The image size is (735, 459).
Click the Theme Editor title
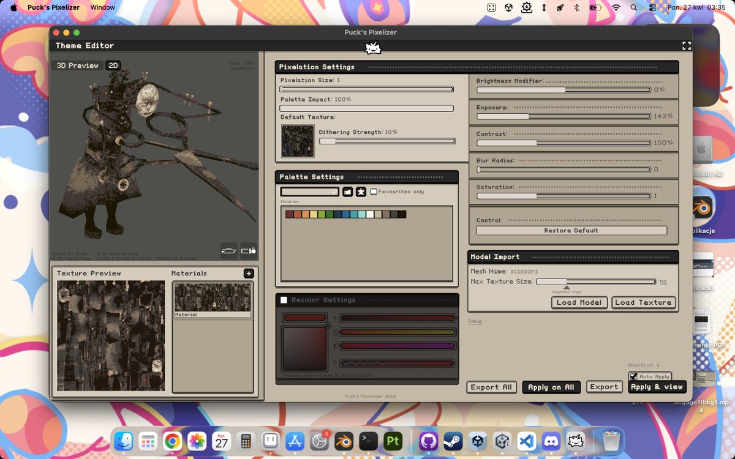[x=85, y=45]
